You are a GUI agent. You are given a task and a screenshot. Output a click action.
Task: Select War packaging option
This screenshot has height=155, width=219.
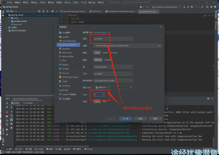tap(105, 101)
